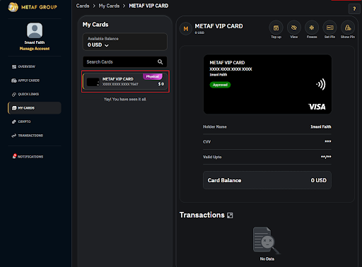Click the Top up card icon

point(276,28)
